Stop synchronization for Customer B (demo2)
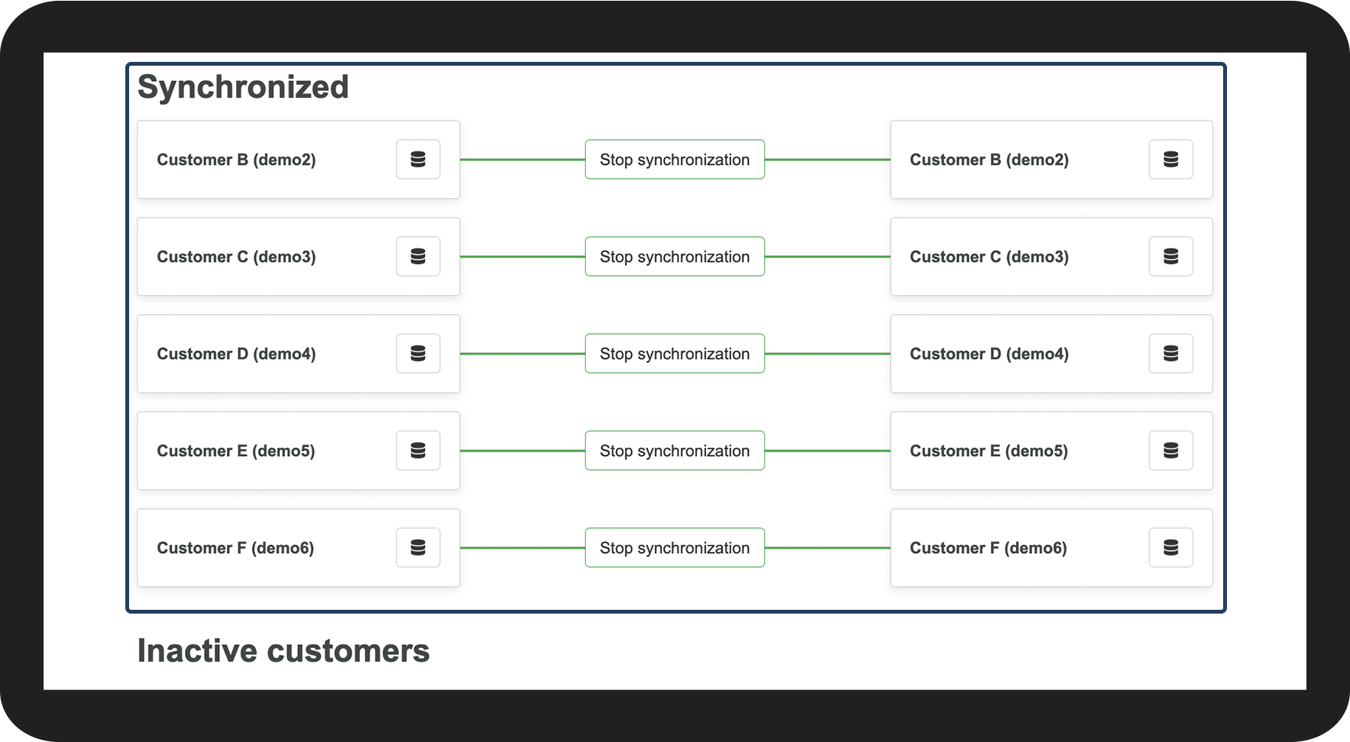Image resolution: width=1350 pixels, height=742 pixels. click(675, 160)
